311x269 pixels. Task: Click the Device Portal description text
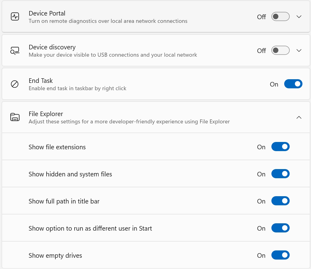click(108, 21)
